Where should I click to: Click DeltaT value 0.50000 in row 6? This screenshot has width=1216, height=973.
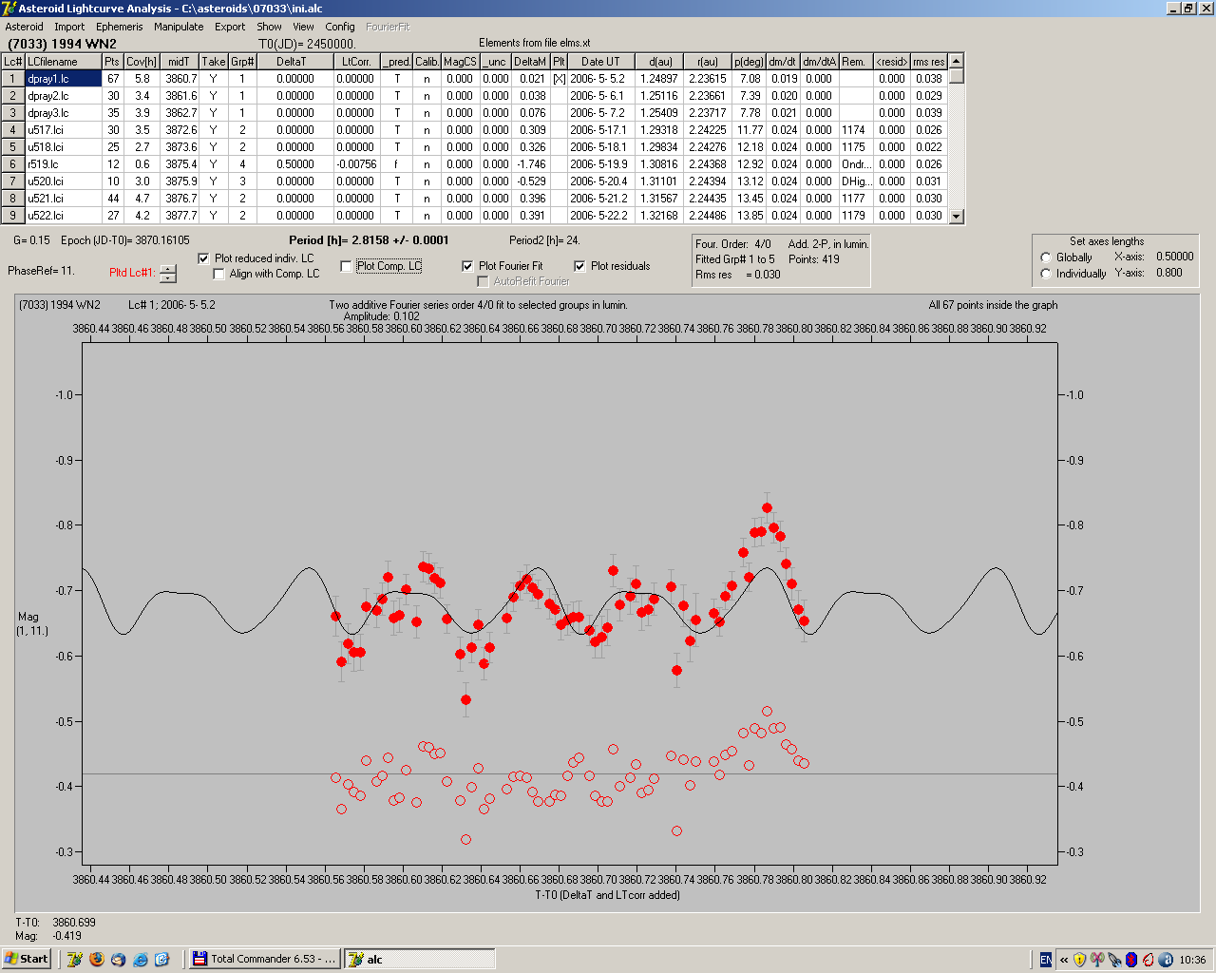tap(295, 164)
